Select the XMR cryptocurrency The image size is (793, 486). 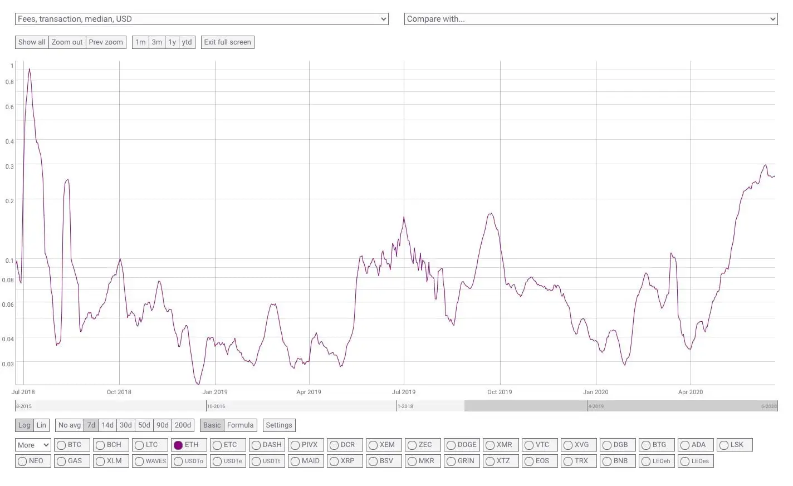[491, 445]
